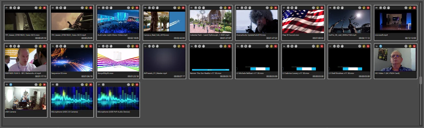424x128 pixels.
Task: Click the striped layer icon on Celestial Park clip
Action: point(196,8)
